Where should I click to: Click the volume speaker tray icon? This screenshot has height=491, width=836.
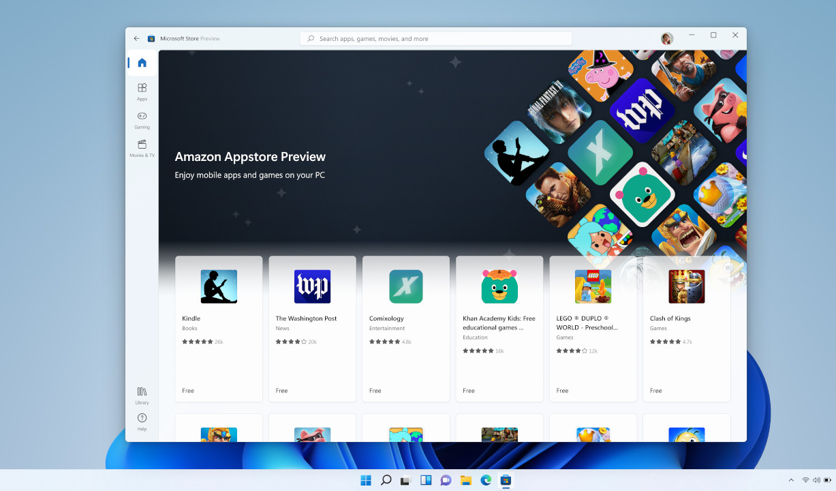click(x=816, y=480)
